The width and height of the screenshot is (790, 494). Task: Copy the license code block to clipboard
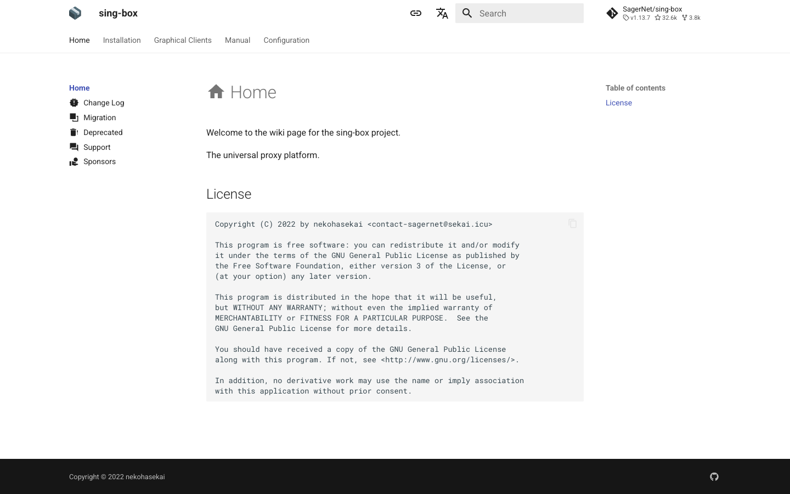573,223
